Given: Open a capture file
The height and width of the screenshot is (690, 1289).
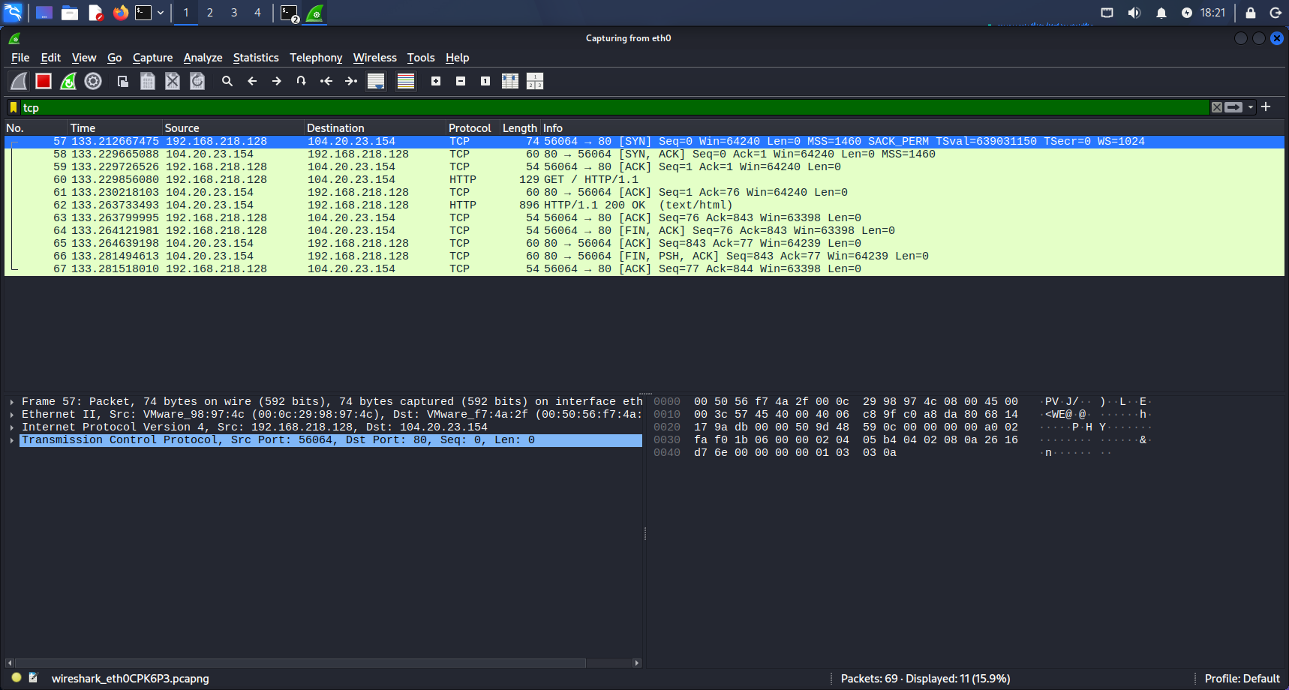Looking at the screenshot, I should [x=123, y=81].
